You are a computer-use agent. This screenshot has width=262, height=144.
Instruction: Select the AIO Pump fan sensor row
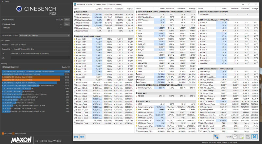pyautogui.click(x=166, y=82)
